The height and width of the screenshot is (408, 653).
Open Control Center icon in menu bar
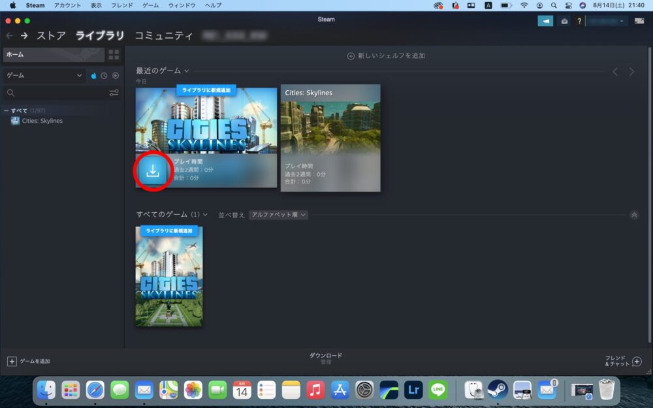(x=568, y=5)
